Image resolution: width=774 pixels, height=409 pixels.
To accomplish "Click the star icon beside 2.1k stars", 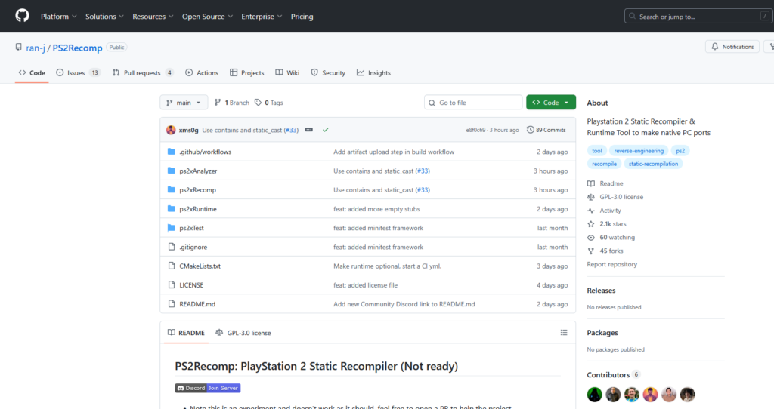I will pos(591,223).
